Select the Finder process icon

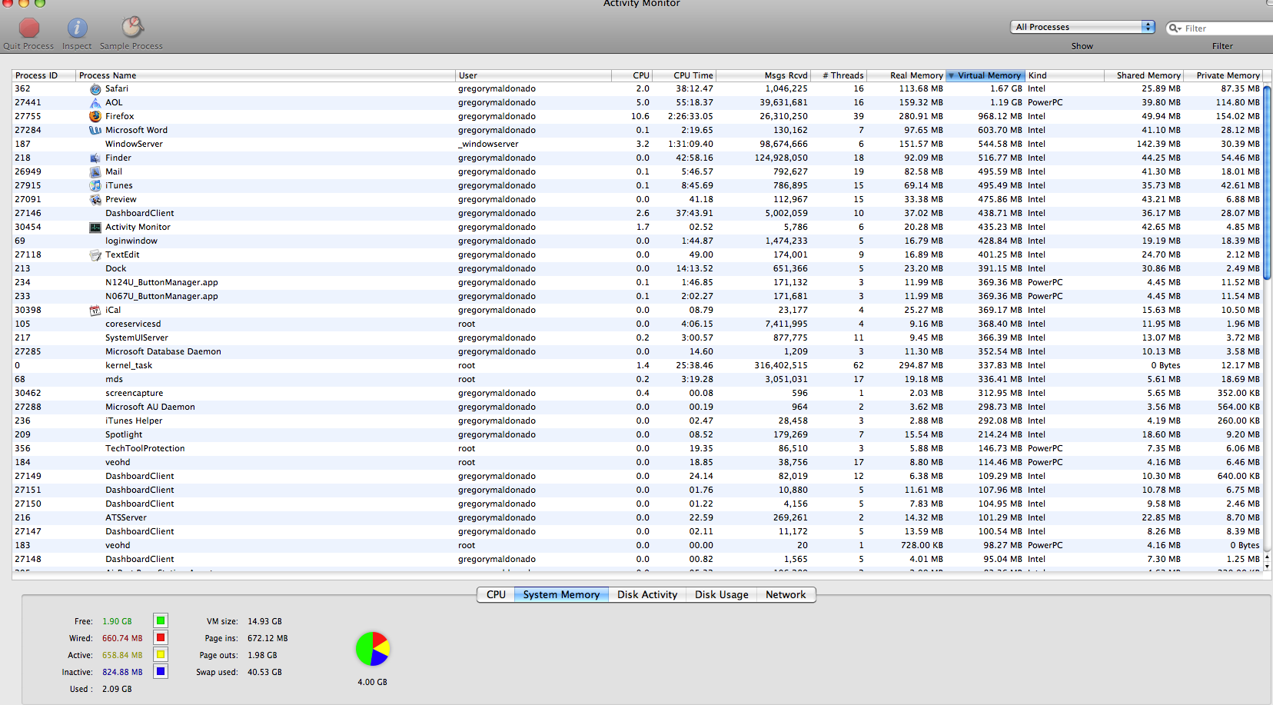pos(95,158)
